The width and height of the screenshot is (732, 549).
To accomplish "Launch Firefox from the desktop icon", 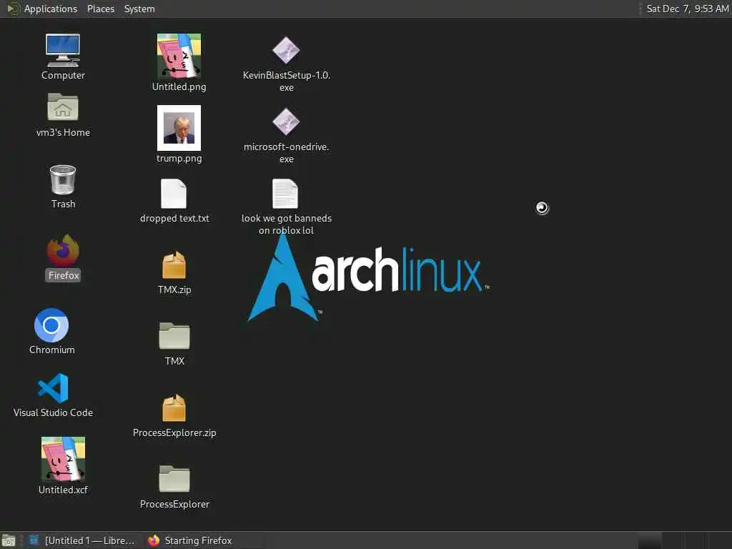I will tap(63, 249).
